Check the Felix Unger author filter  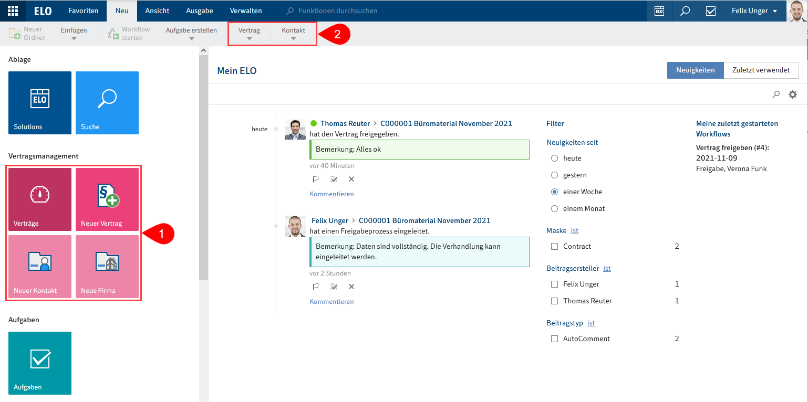tap(554, 284)
